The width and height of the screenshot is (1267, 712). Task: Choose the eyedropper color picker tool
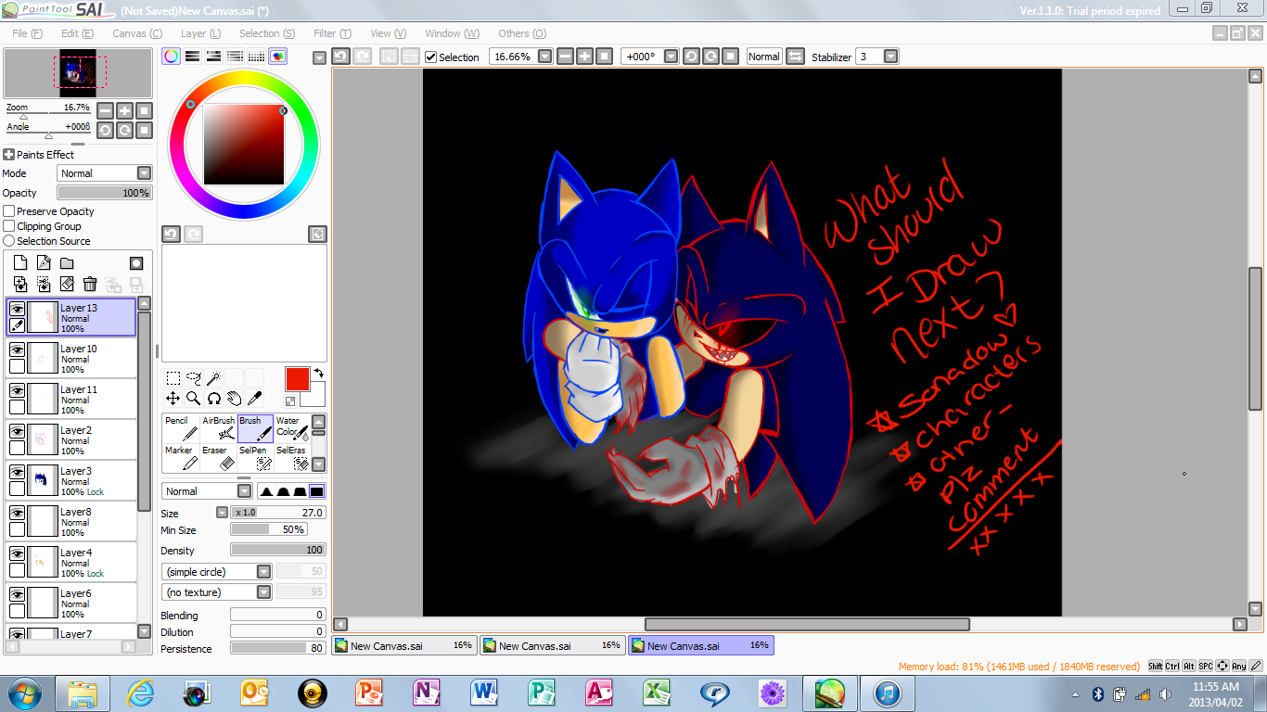tap(254, 399)
